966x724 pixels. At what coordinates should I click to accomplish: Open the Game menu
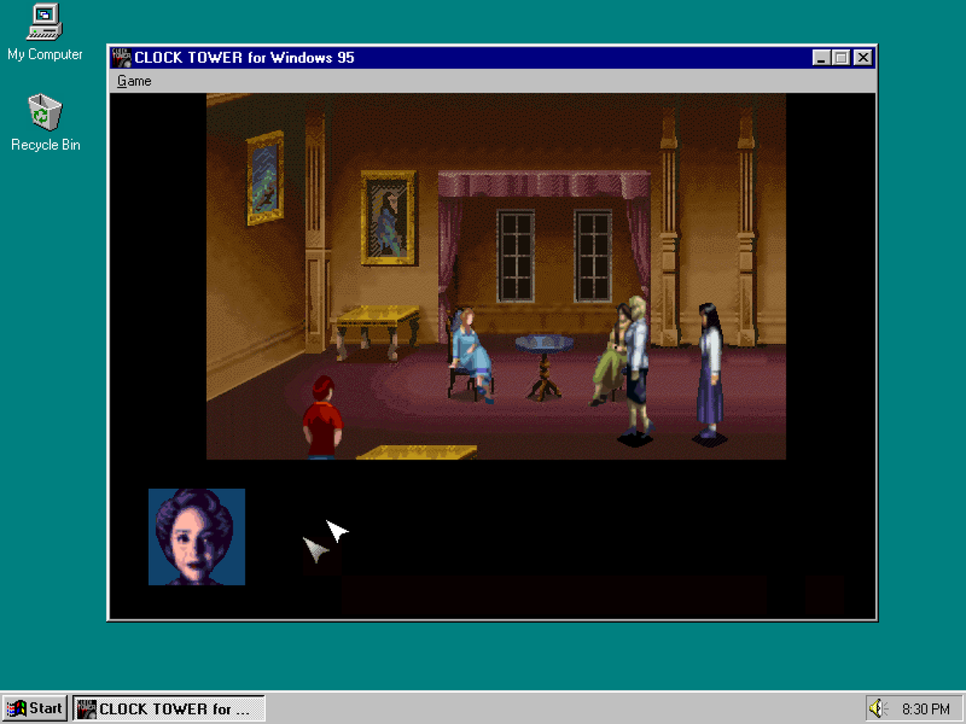[x=134, y=80]
